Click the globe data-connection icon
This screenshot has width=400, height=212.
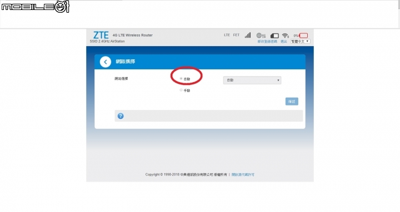click(261, 36)
